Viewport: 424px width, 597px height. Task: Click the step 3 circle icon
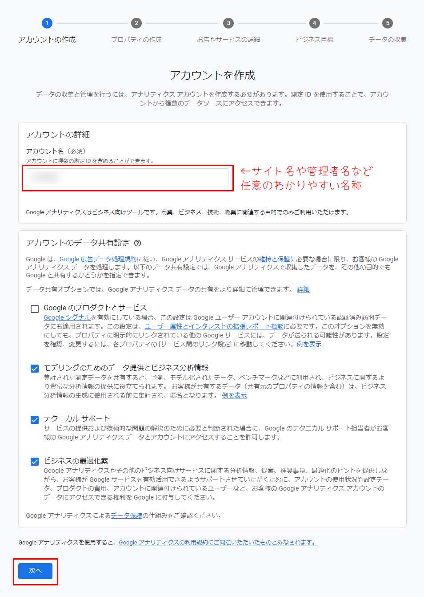point(228,23)
